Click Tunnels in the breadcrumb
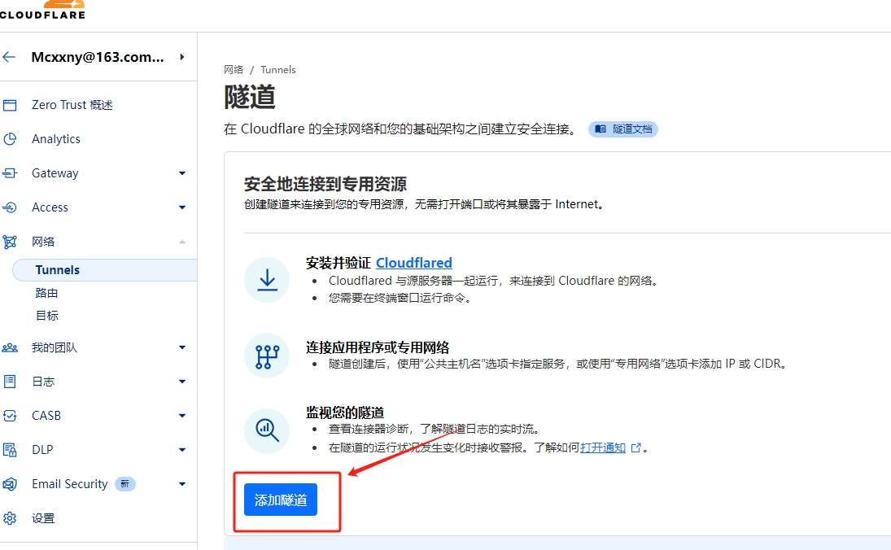The width and height of the screenshot is (891, 550). coord(277,70)
